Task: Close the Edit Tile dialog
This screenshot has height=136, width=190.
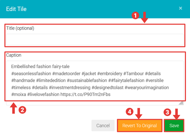Action: click(x=180, y=8)
